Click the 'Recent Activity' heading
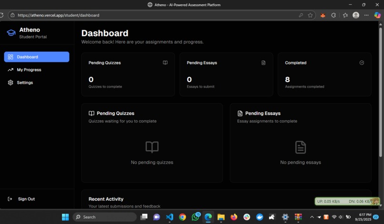 106,199
